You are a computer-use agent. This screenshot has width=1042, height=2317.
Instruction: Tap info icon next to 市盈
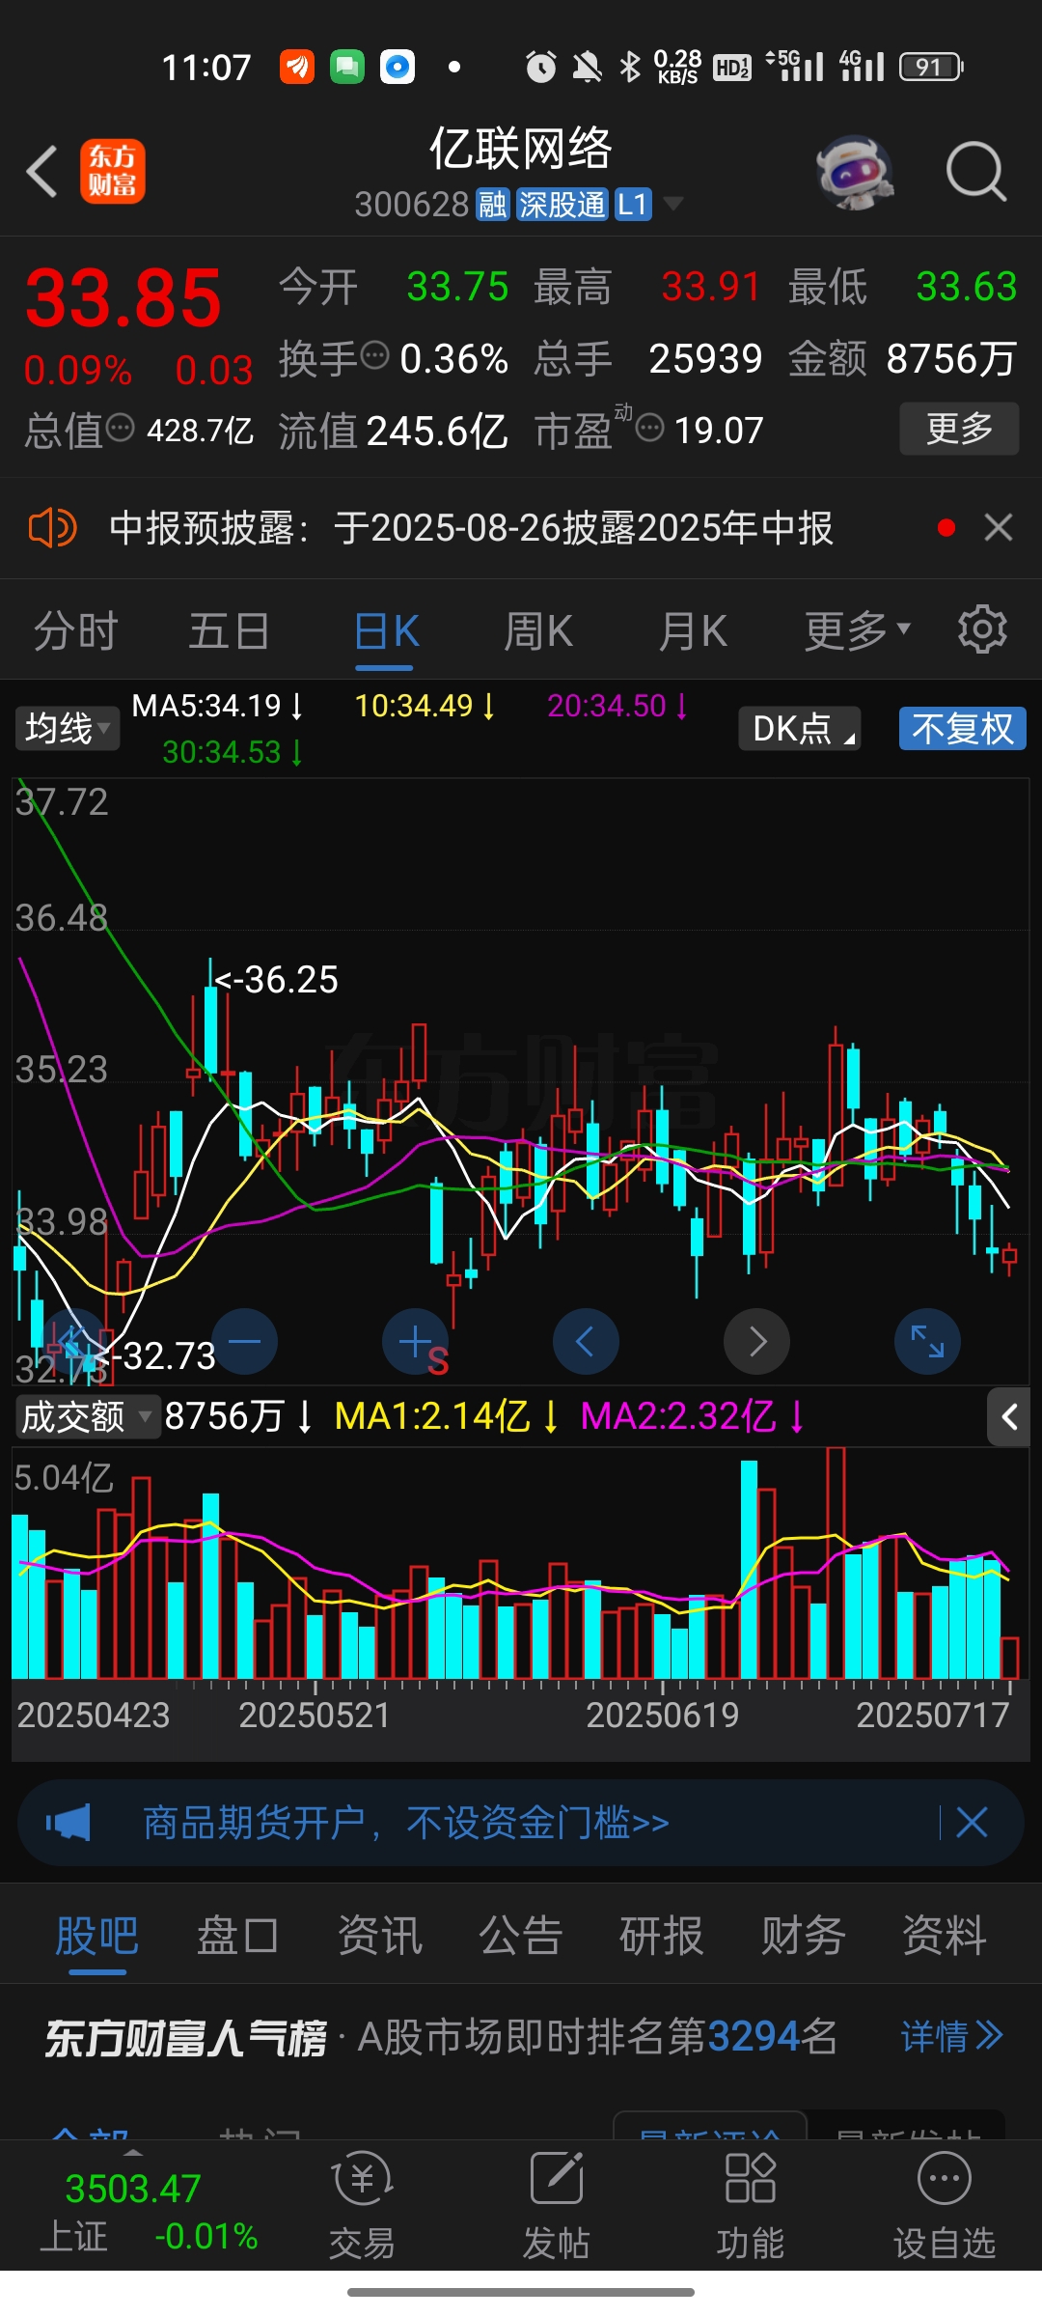click(650, 427)
